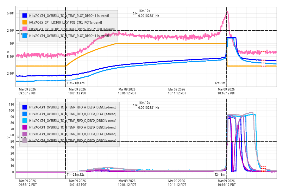The height and width of the screenshot is (194, 283).
Task: Click the pink PT101_DISCHARGE_PRESS legend swatch
Action: click(x=25, y=29)
